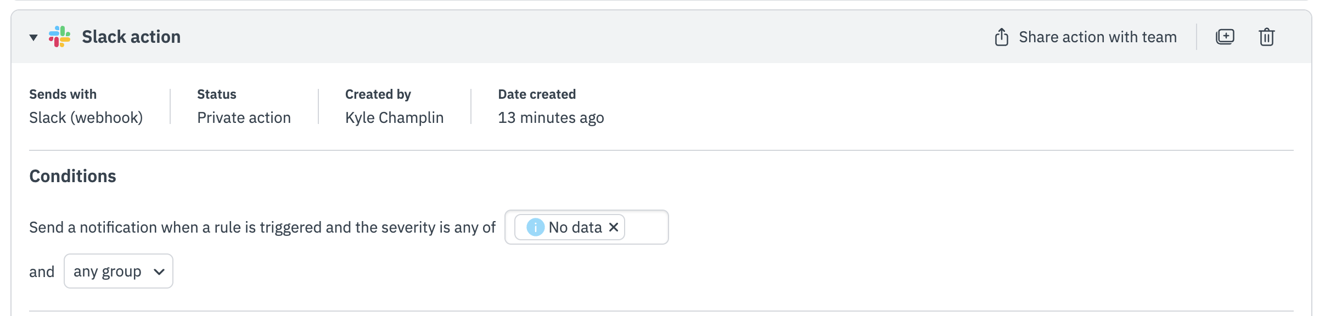The height and width of the screenshot is (316, 1325).
Task: Click the Slack action title
Action: coord(131,37)
